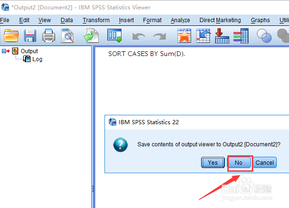
Task: Click the Undo arrow icon
Action: (138, 36)
